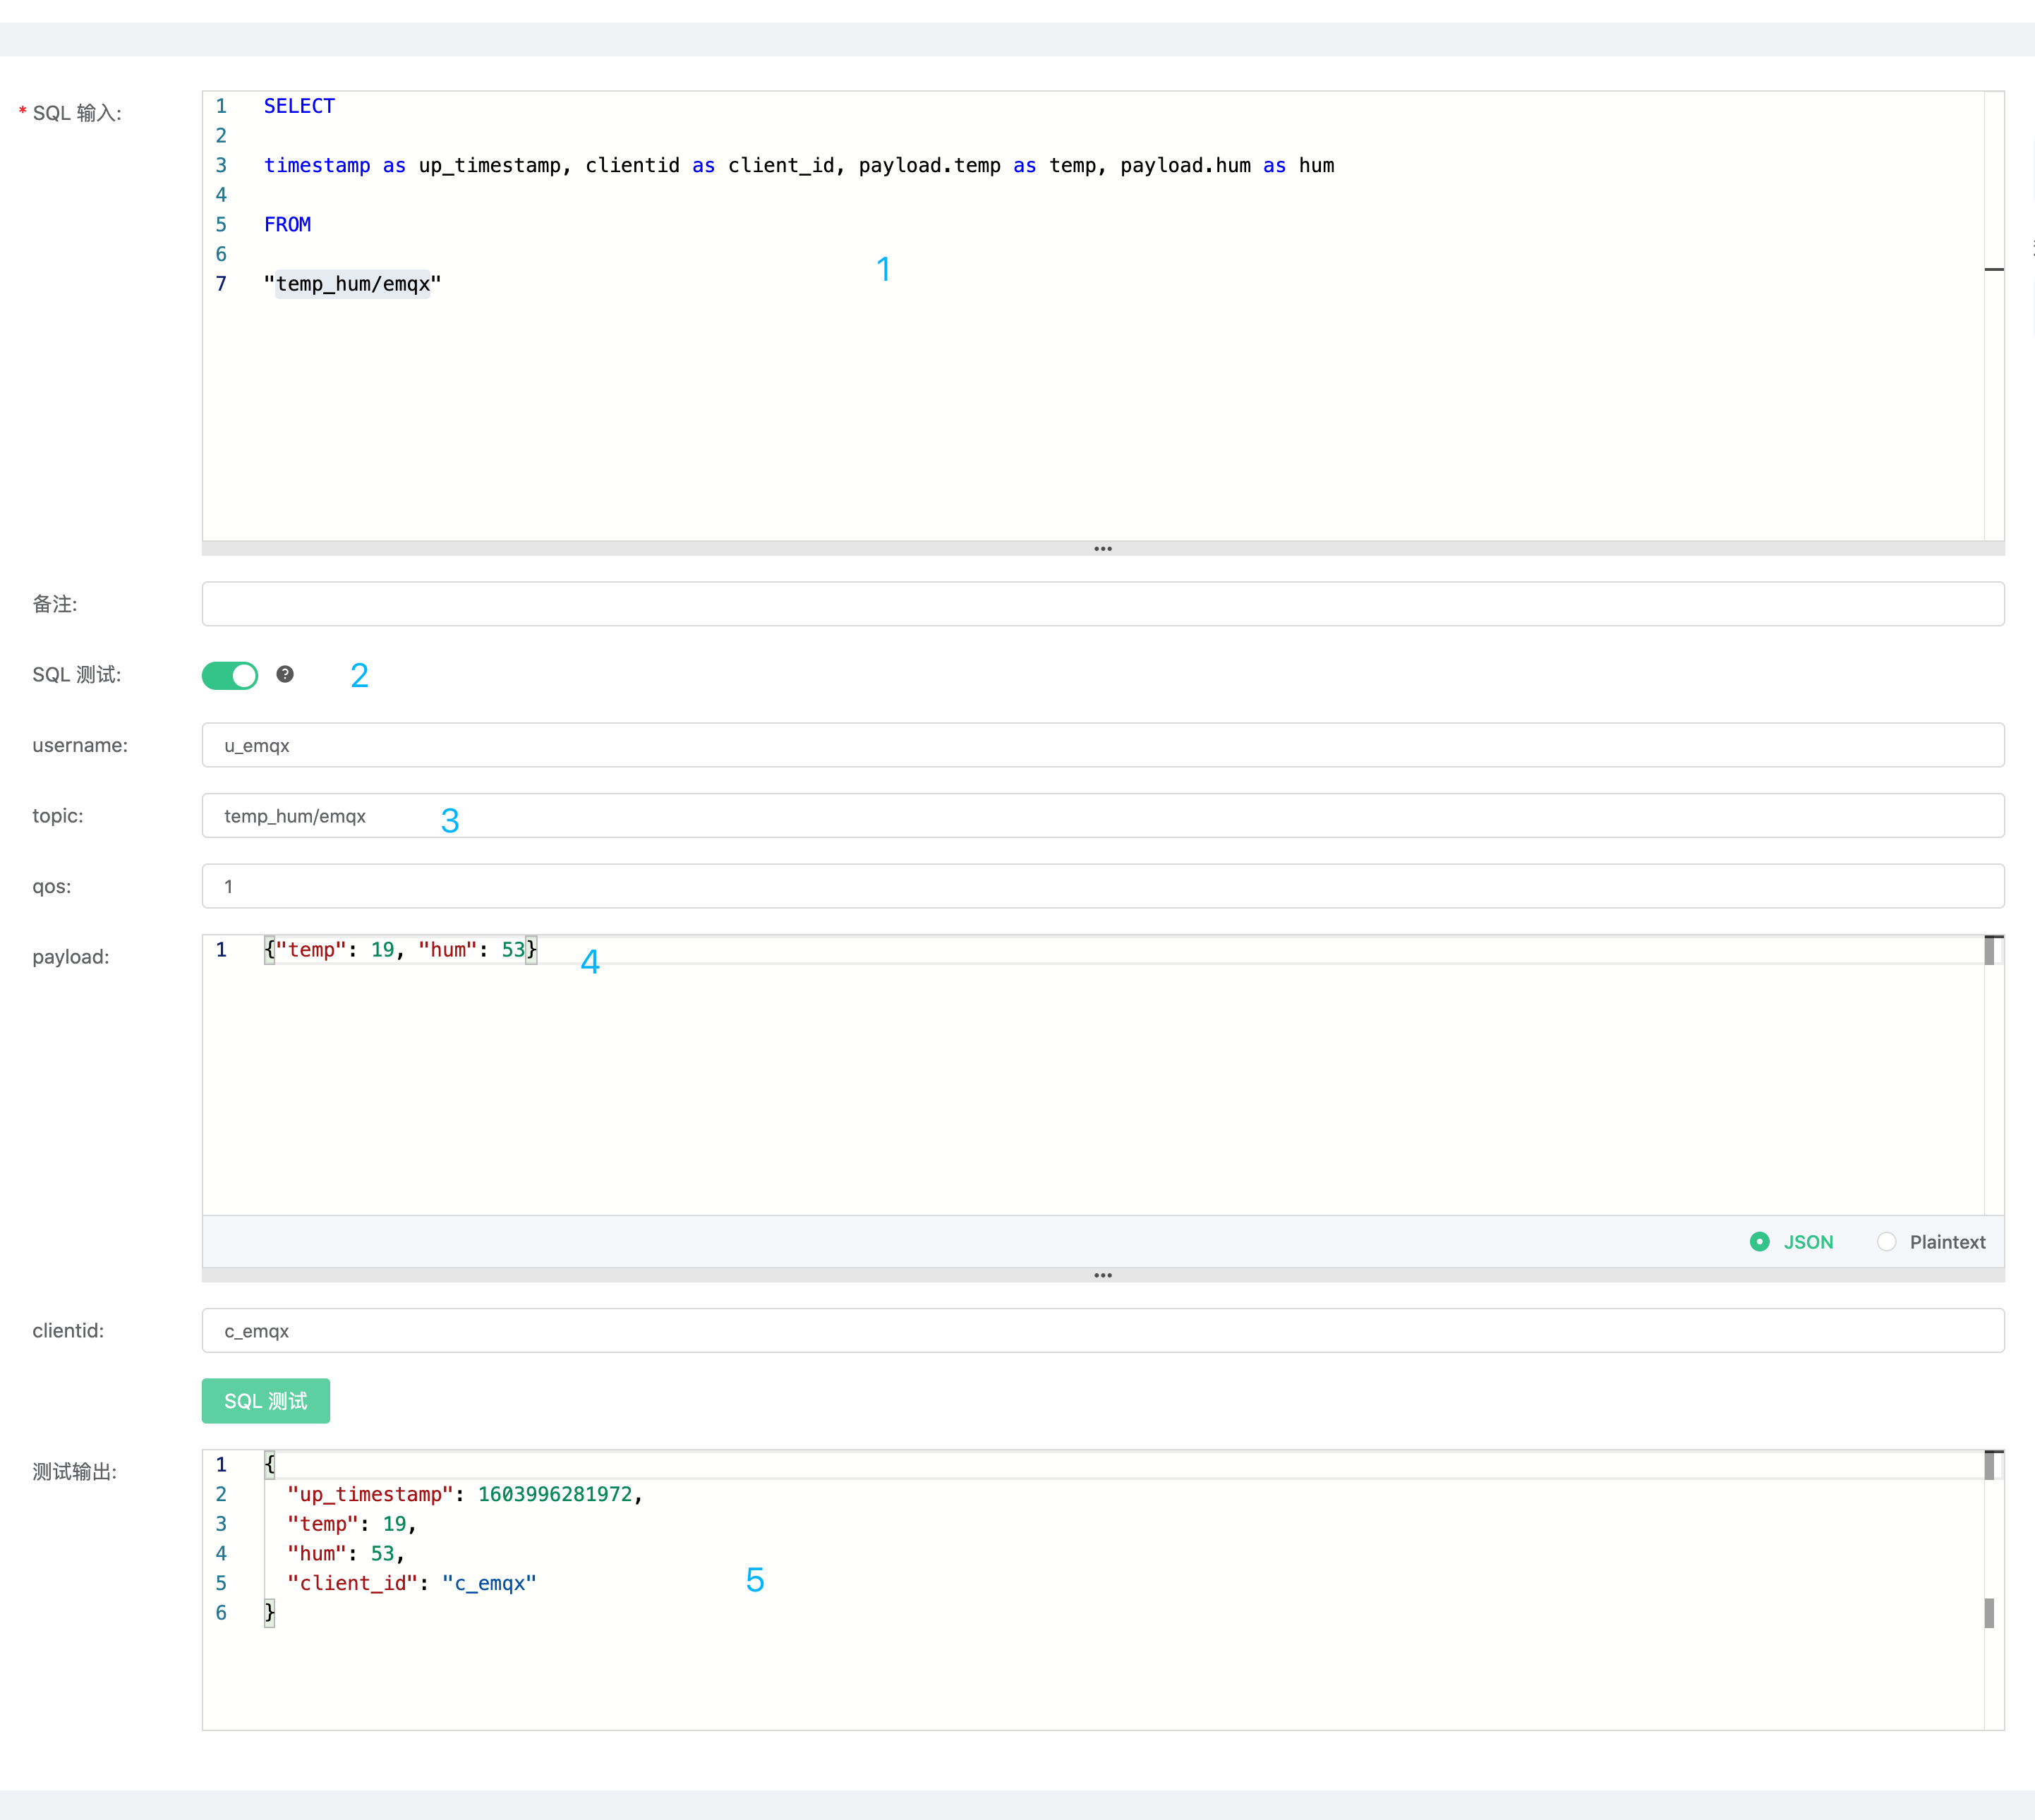Focus the 备注 remark input field
This screenshot has width=2035, height=1820.
pyautogui.click(x=1102, y=604)
